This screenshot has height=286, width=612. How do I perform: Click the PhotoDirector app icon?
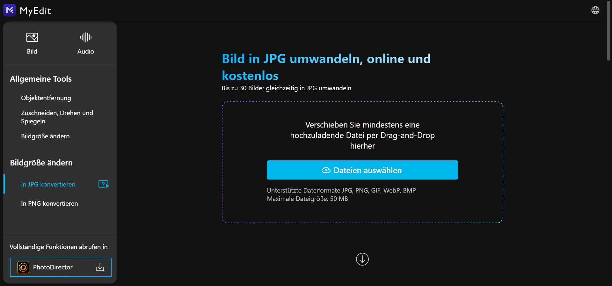tap(23, 267)
